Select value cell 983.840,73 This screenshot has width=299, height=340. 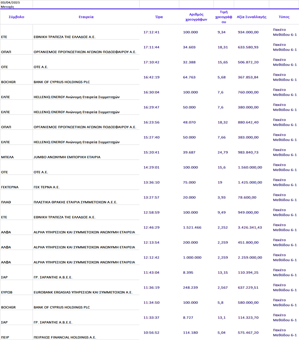(248, 152)
